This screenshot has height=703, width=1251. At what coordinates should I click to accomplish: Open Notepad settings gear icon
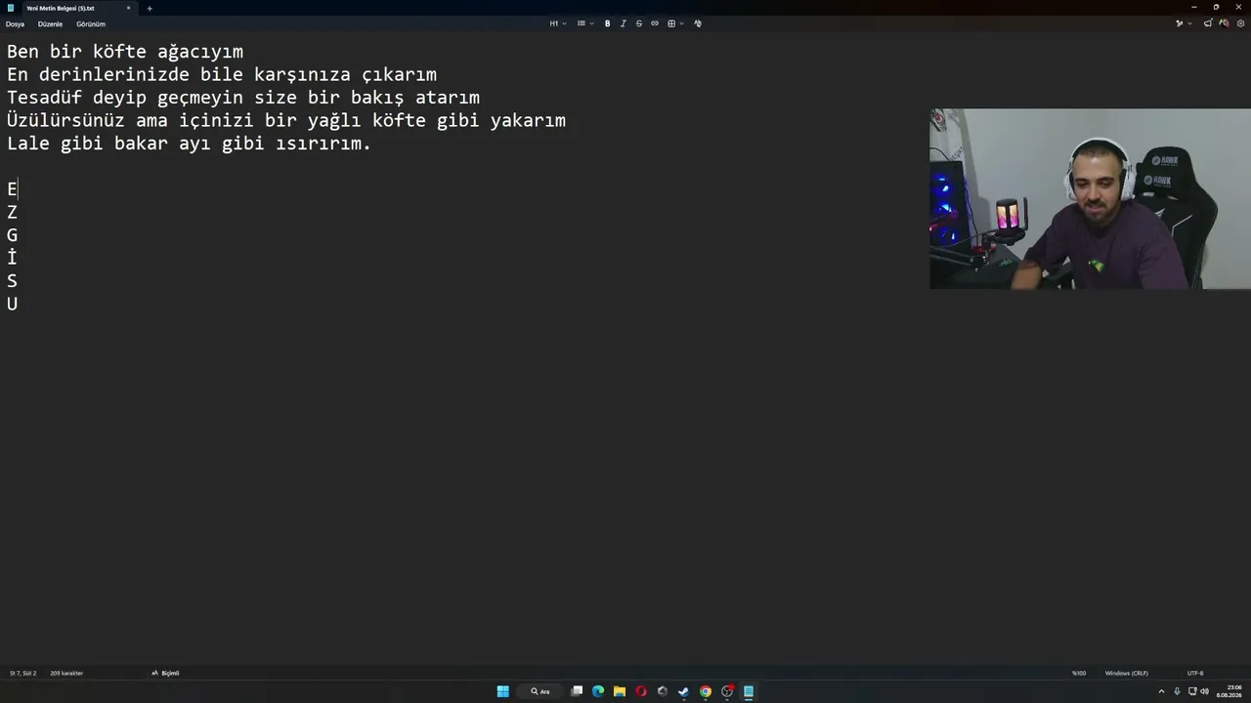click(1240, 23)
